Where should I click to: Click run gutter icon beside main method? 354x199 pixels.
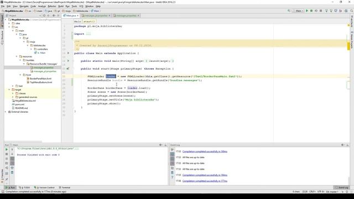68,61
